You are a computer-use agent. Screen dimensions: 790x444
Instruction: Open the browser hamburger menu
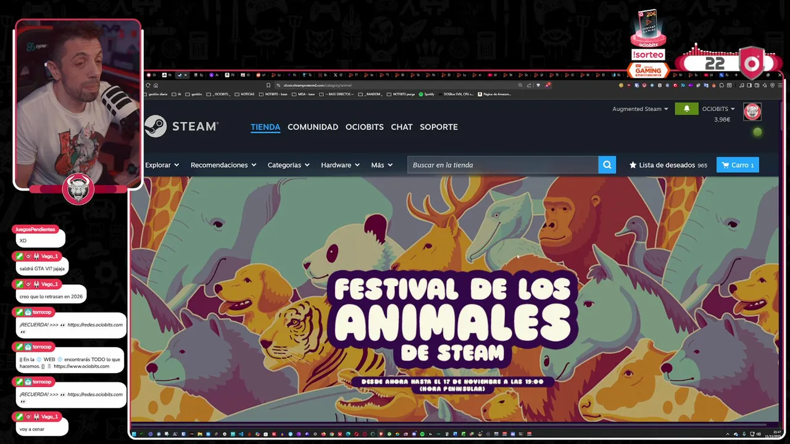click(x=781, y=85)
